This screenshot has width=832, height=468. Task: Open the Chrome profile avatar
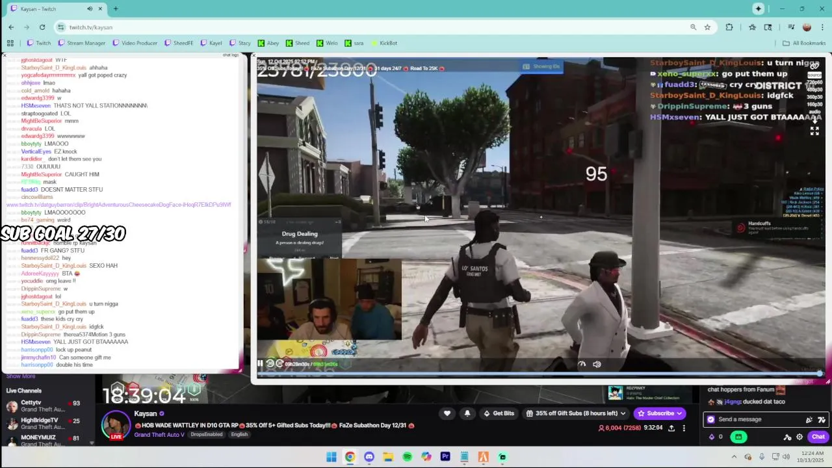tap(807, 27)
